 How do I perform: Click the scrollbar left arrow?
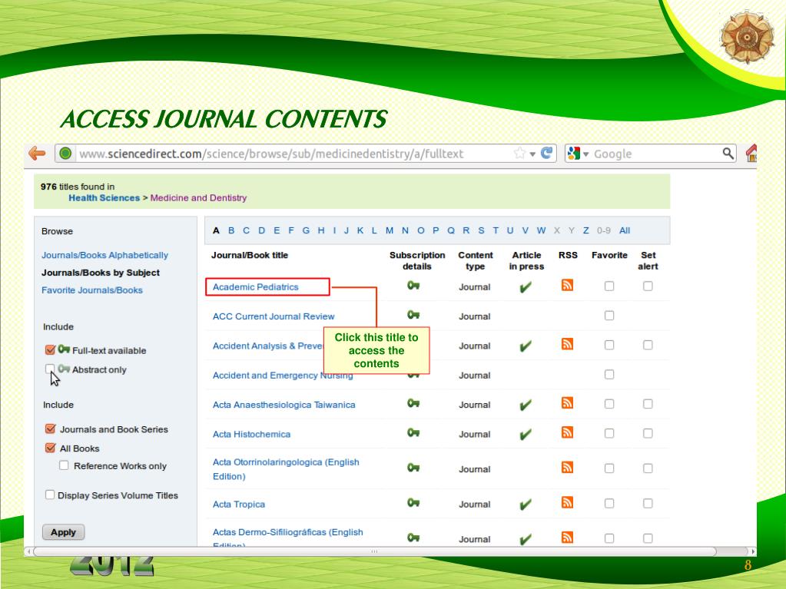pos(28,551)
